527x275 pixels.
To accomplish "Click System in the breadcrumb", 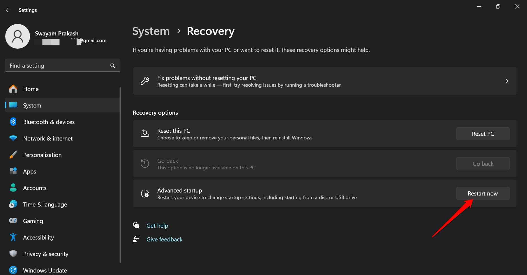I will click(151, 31).
